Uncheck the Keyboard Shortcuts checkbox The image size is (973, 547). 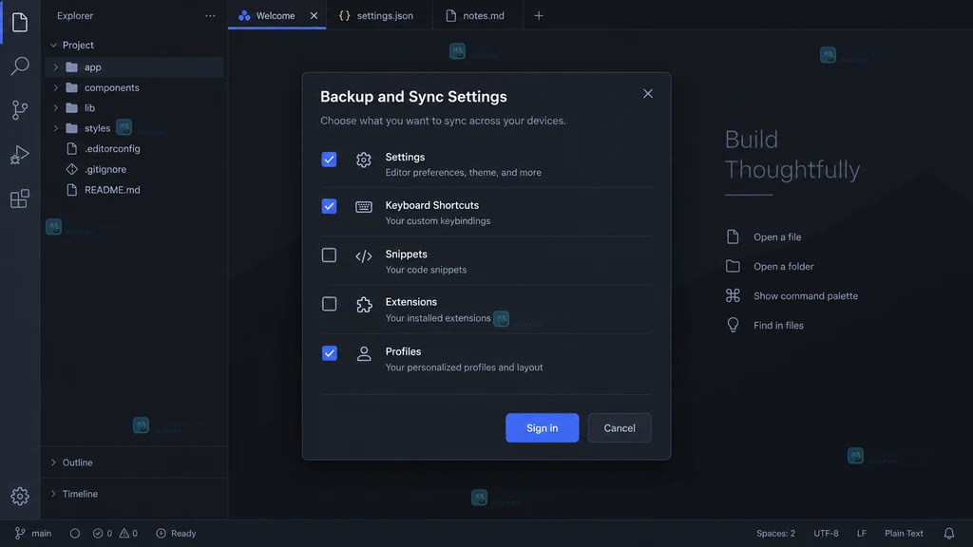click(329, 206)
